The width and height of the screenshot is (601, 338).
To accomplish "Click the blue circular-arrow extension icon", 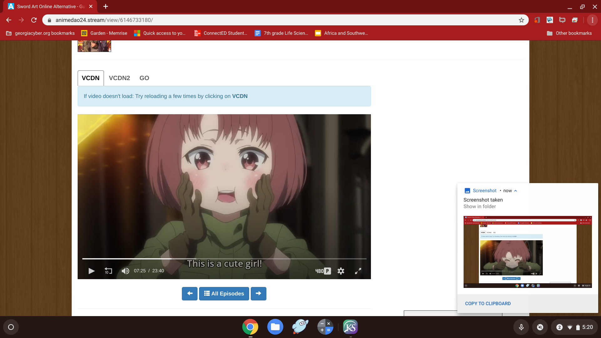I will click(x=550, y=20).
